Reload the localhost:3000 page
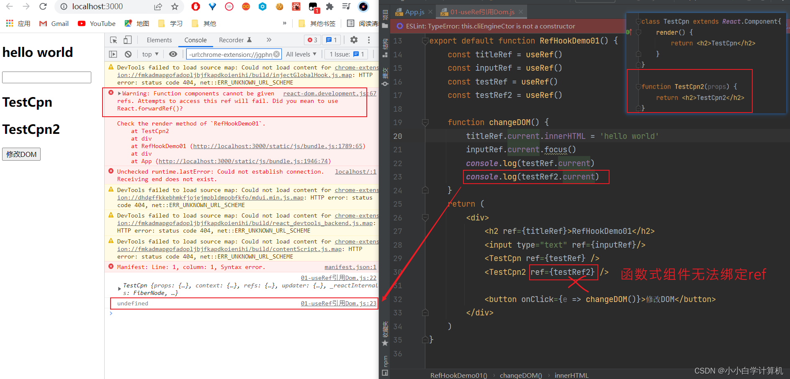This screenshot has width=790, height=379. 43,6
